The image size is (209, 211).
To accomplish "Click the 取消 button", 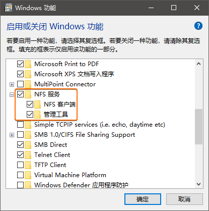I will point(184,199).
